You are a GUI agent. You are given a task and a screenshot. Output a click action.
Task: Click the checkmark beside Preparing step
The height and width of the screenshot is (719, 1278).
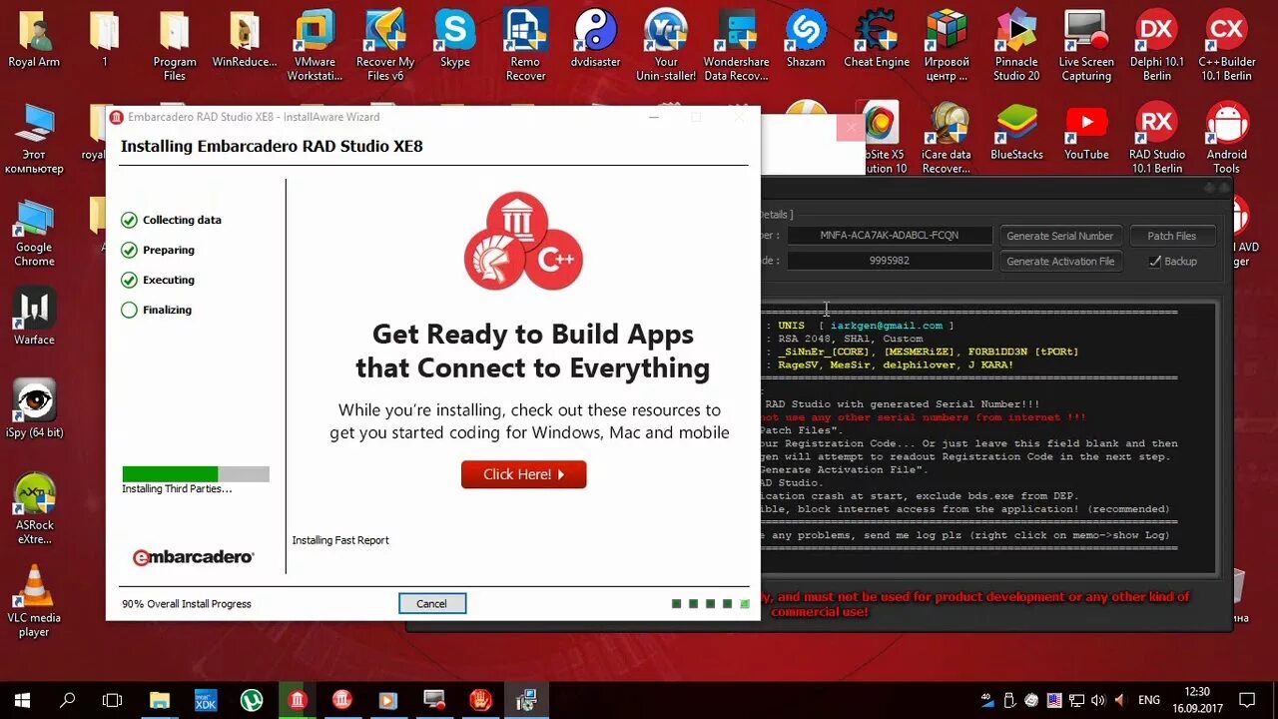pos(129,250)
